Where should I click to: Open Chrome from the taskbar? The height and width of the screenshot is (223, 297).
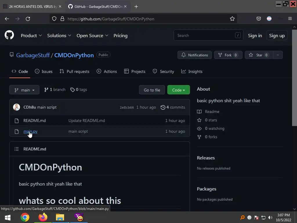25,217
